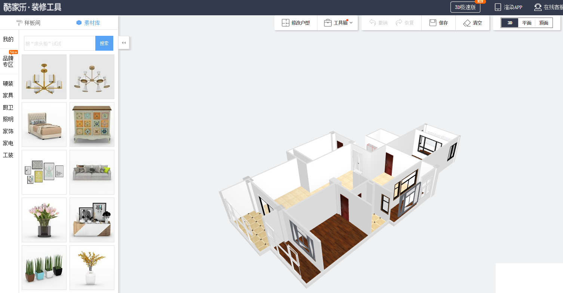Click the save 保存 disk icon
The image size is (563, 293).
433,23
